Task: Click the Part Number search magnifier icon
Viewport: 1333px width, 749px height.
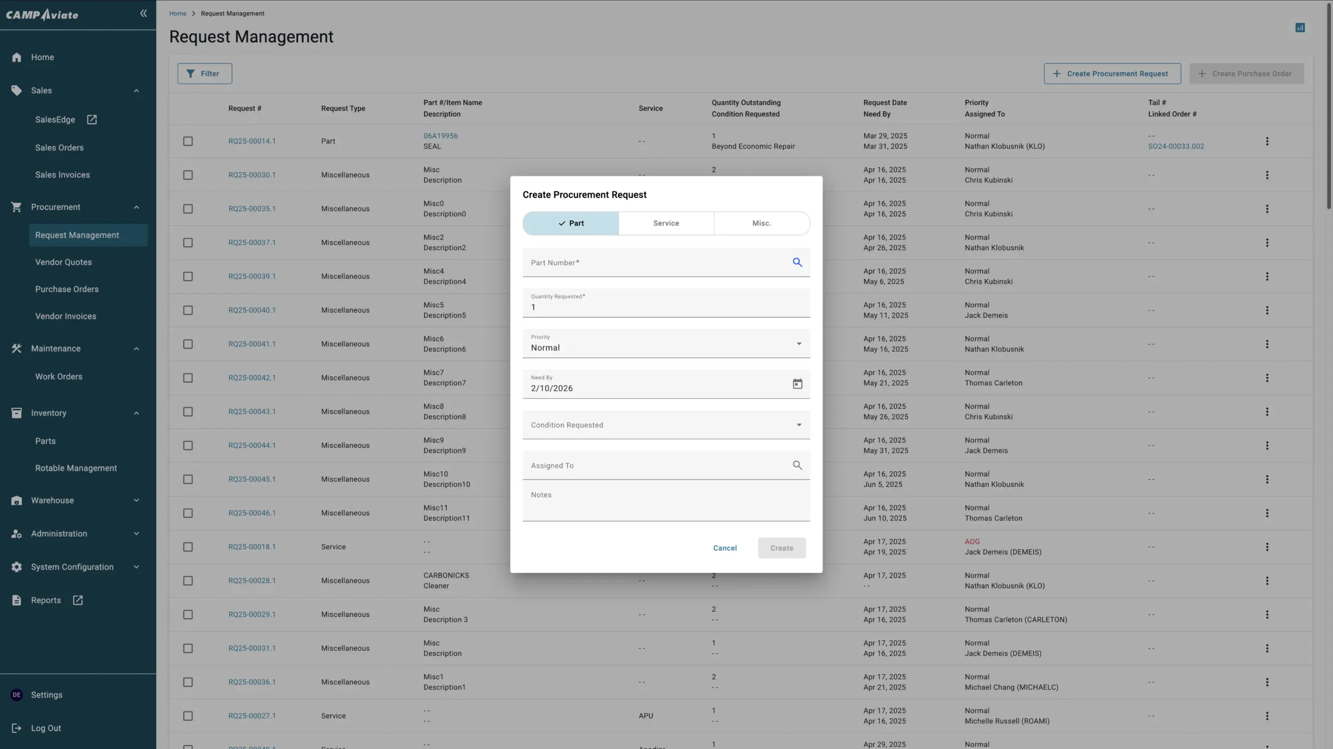Action: [x=797, y=262]
